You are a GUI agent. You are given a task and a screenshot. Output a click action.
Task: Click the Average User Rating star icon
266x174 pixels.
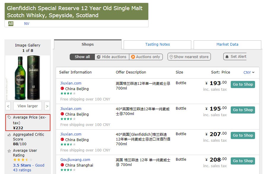(9, 151)
